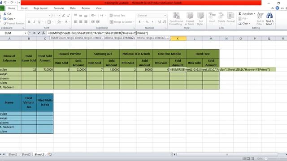Apply accounting dollar number format
The width and height of the screenshot is (287, 161).
(139, 22)
